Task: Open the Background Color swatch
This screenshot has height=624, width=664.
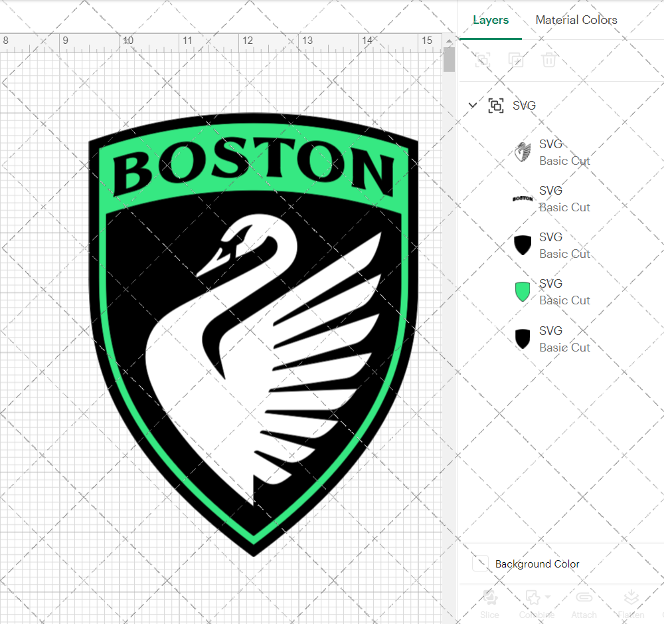Action: tap(480, 564)
